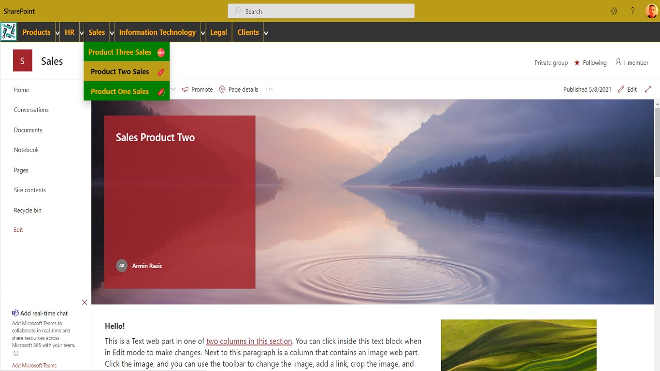Screen dimensions: 660x371
Task: Expand the Products menu chevron
Action: [x=57, y=33]
